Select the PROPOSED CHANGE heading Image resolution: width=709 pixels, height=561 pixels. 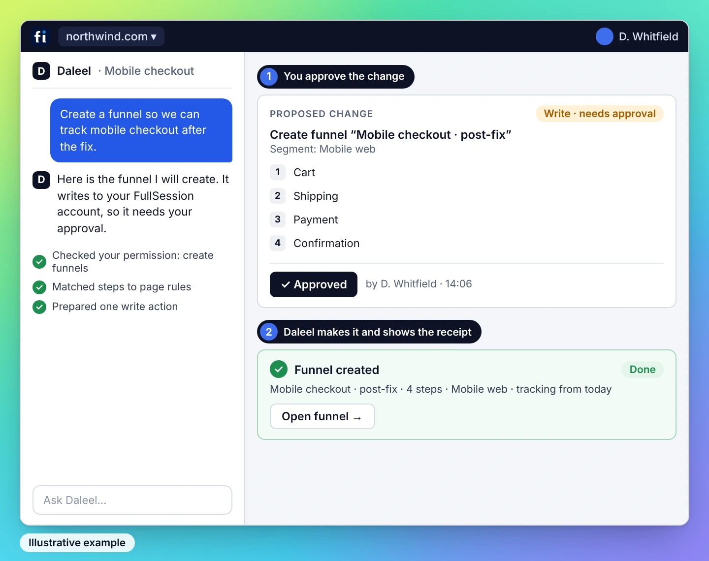point(322,114)
